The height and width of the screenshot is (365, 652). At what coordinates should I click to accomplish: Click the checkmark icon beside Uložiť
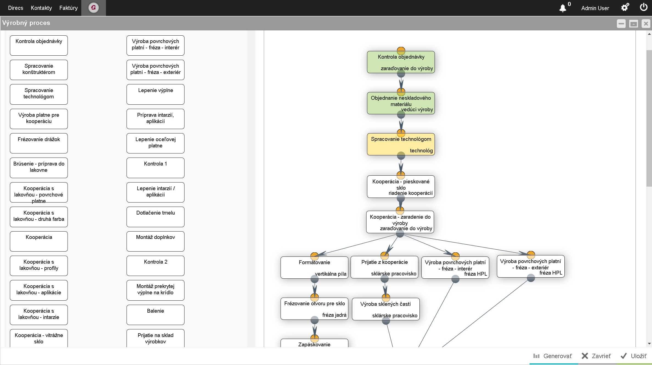624,356
